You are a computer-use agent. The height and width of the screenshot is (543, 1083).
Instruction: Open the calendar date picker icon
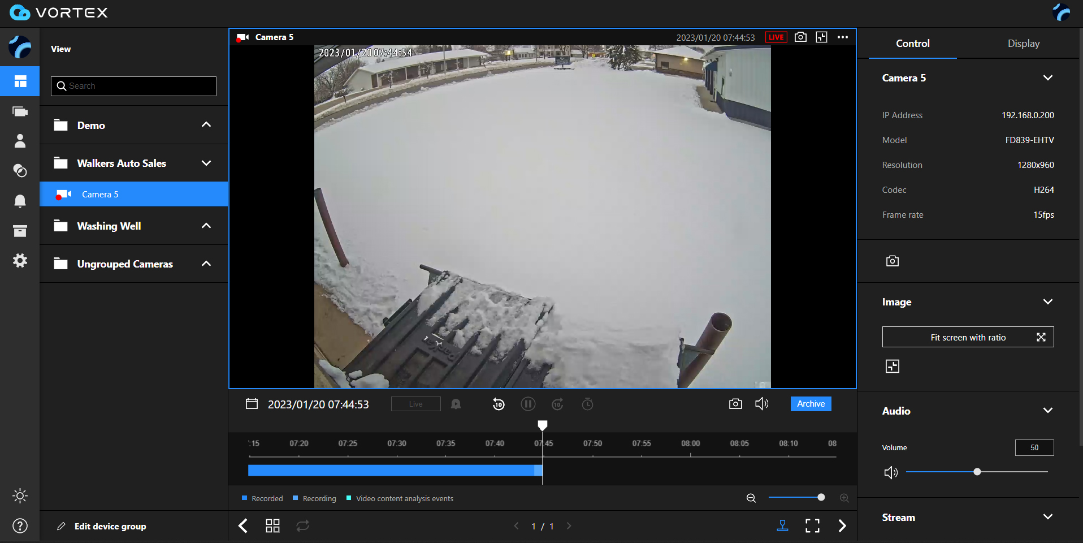252,404
